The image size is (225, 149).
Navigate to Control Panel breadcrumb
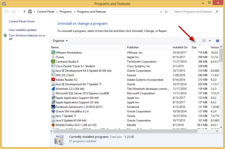click(x=46, y=12)
